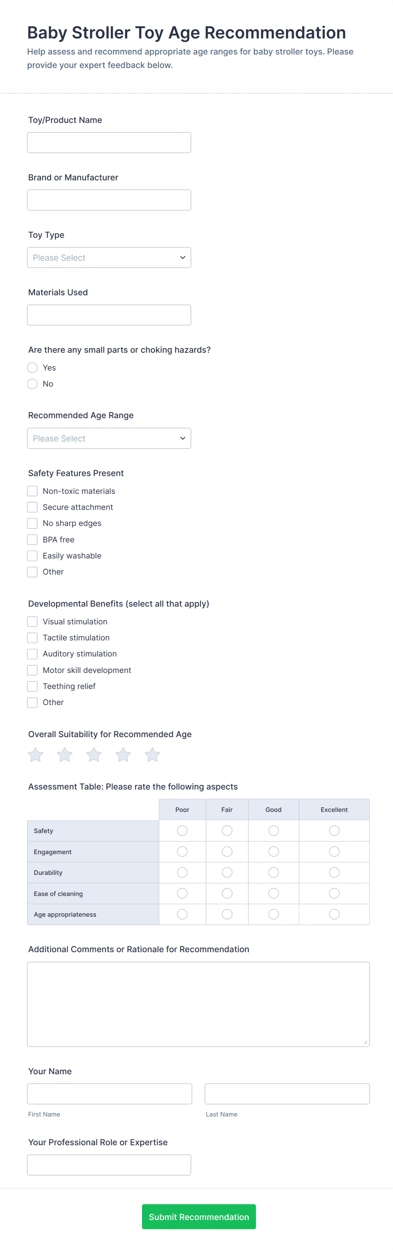Click the first rating star
This screenshot has width=393, height=1250.
coord(35,754)
